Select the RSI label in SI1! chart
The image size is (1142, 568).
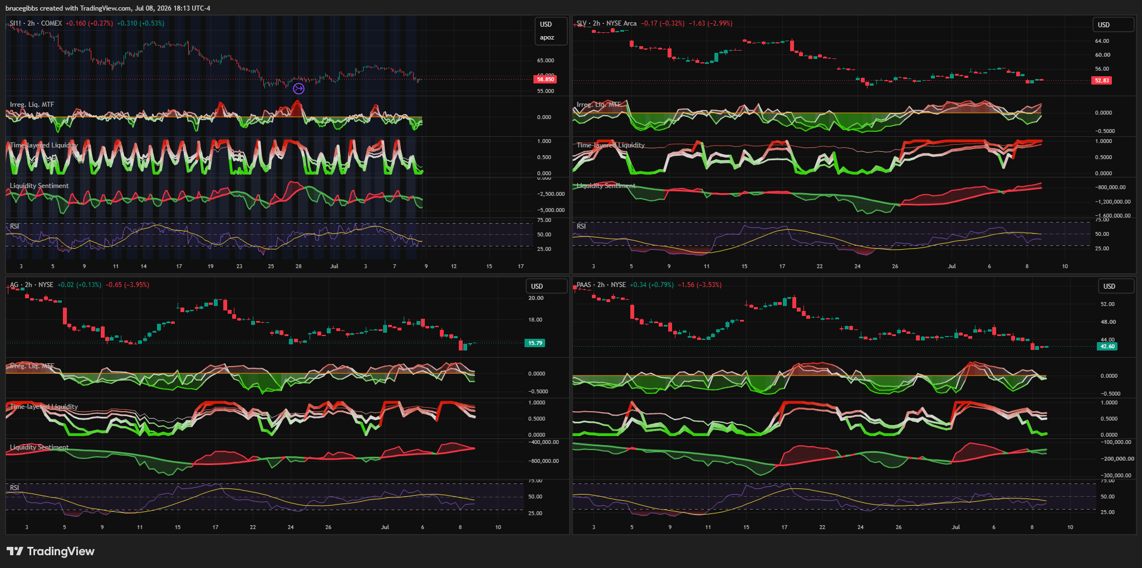click(x=14, y=226)
